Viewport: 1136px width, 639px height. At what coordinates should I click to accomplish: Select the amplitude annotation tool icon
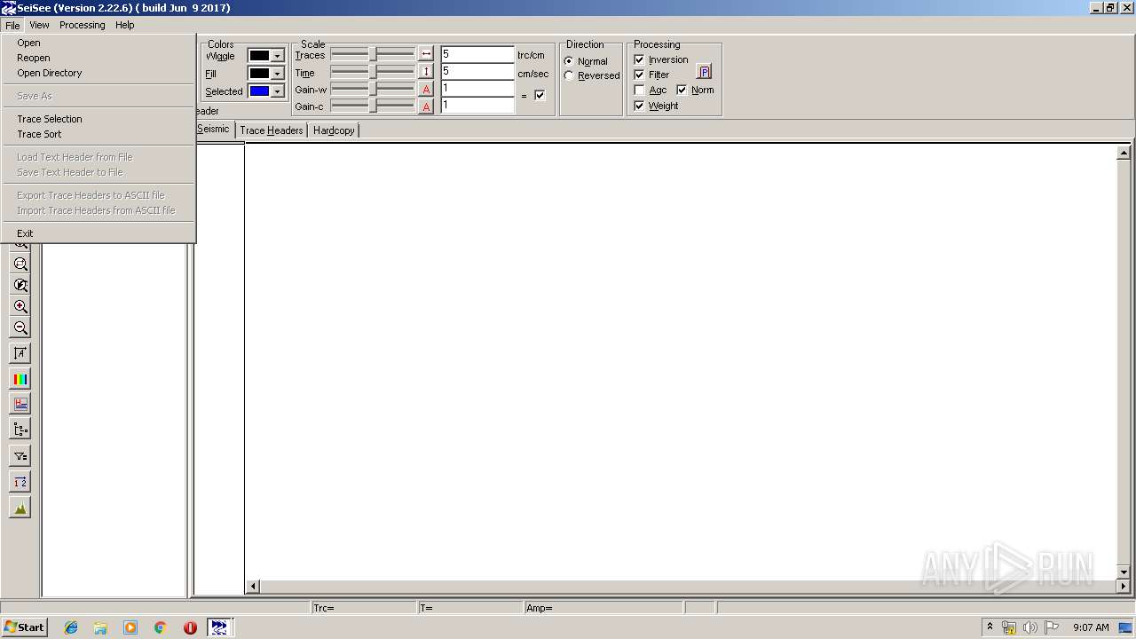click(x=20, y=353)
